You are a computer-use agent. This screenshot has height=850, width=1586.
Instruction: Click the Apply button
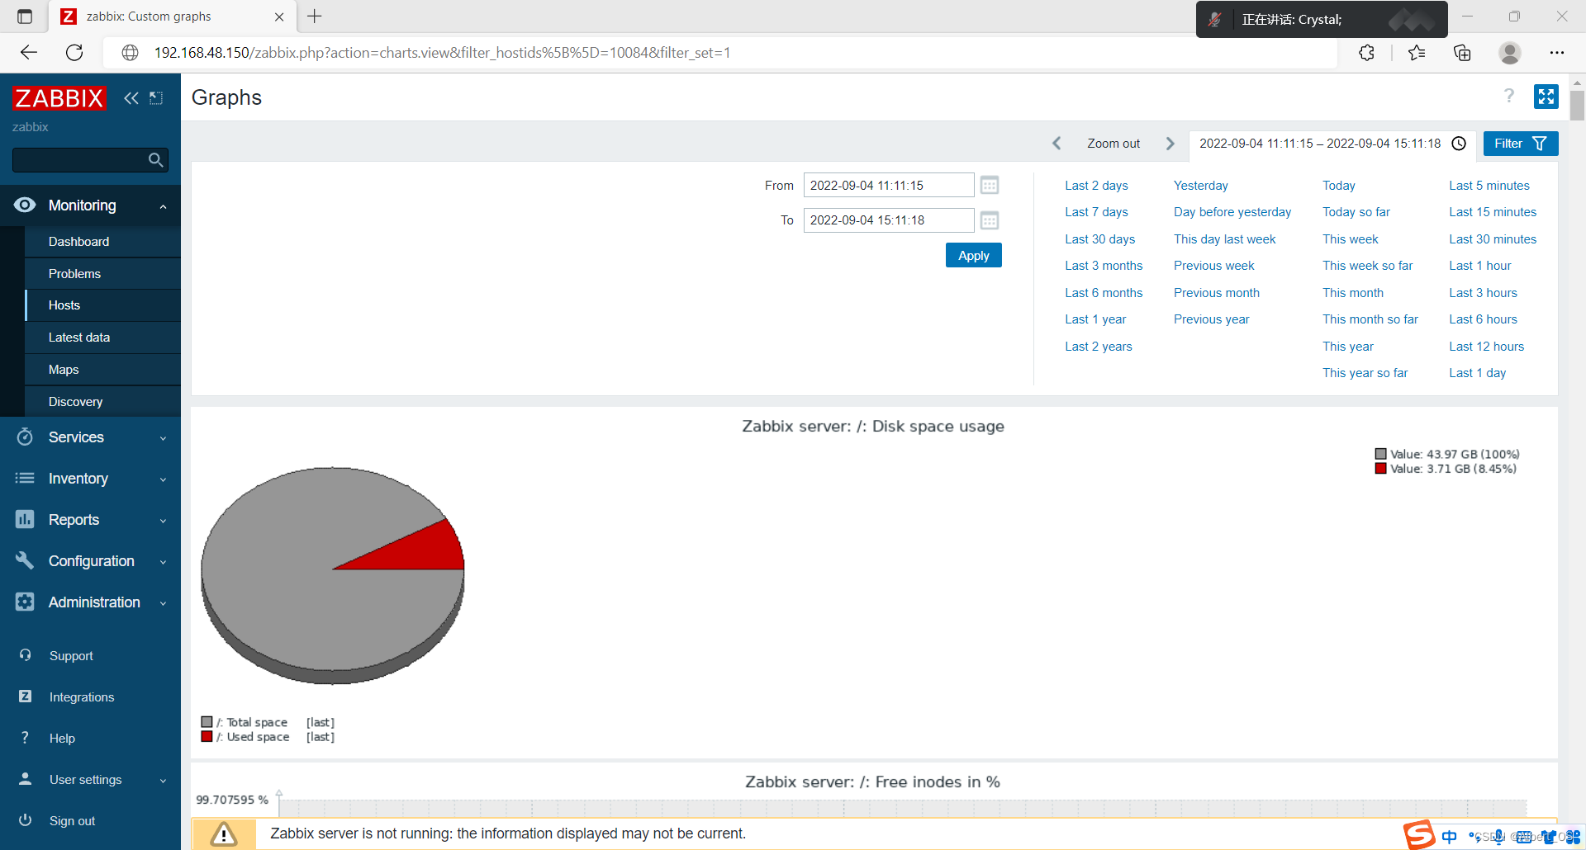(x=973, y=255)
